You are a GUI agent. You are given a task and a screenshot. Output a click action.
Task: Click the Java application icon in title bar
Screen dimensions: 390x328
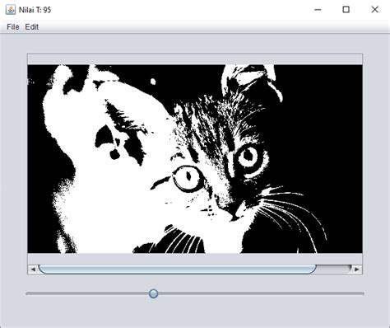point(11,10)
